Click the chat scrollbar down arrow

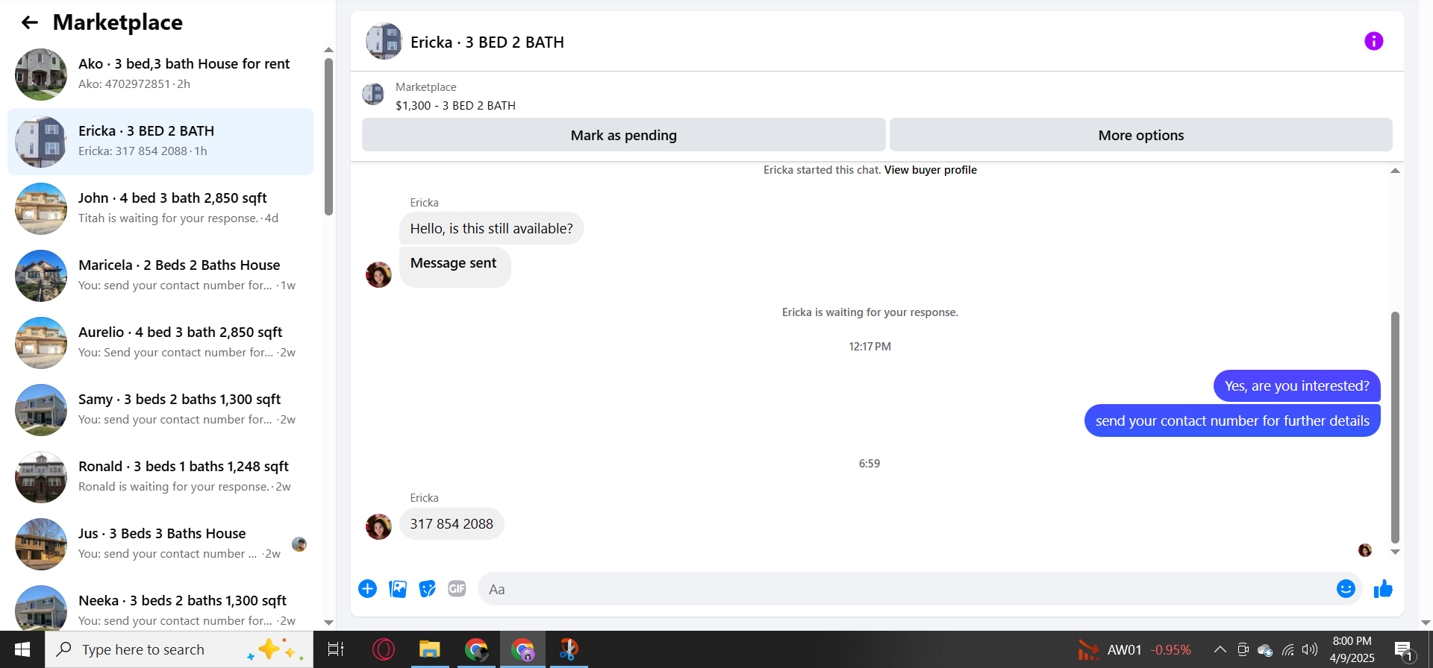point(1395,552)
